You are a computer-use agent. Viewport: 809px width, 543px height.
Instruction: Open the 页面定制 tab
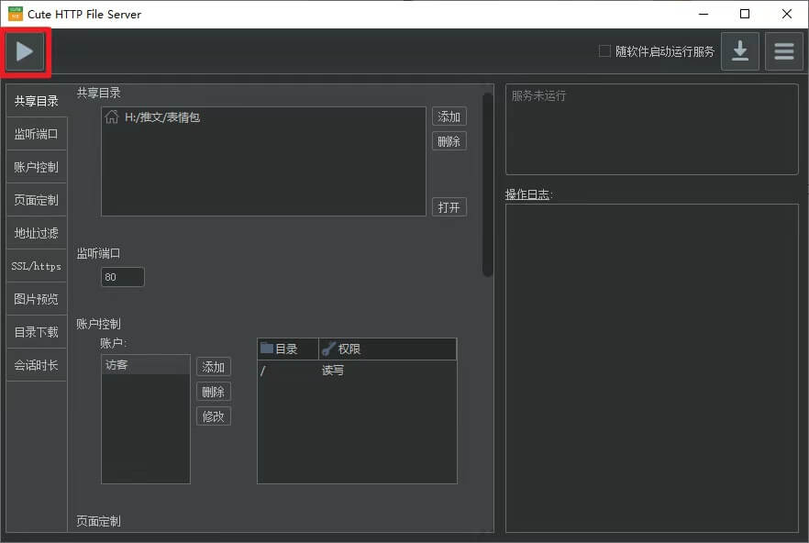pos(36,199)
